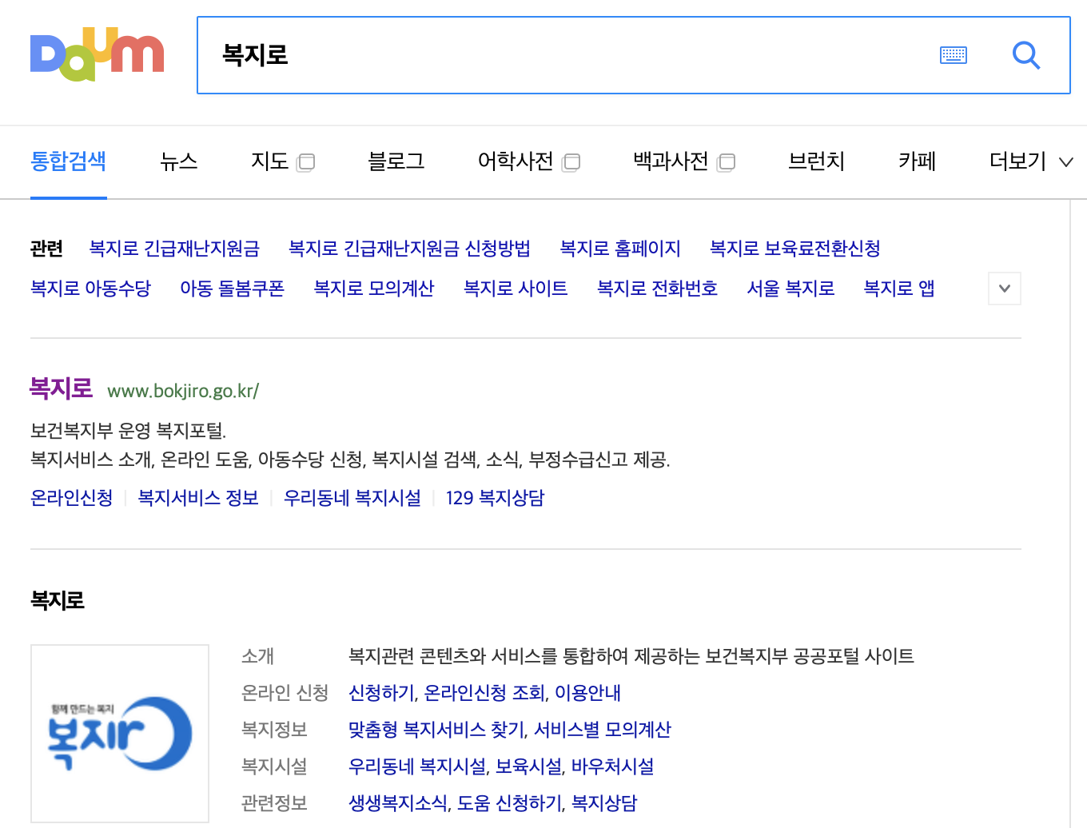Click related search 복지로 홈페이지
The height and width of the screenshot is (828, 1087).
[x=620, y=249]
